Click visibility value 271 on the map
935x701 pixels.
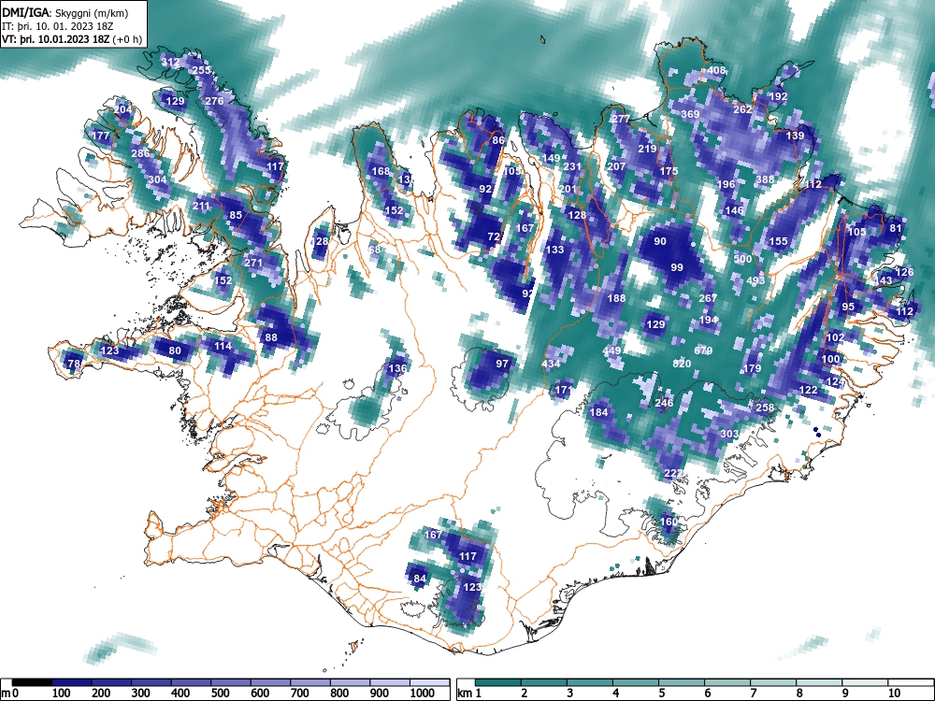[x=253, y=263]
